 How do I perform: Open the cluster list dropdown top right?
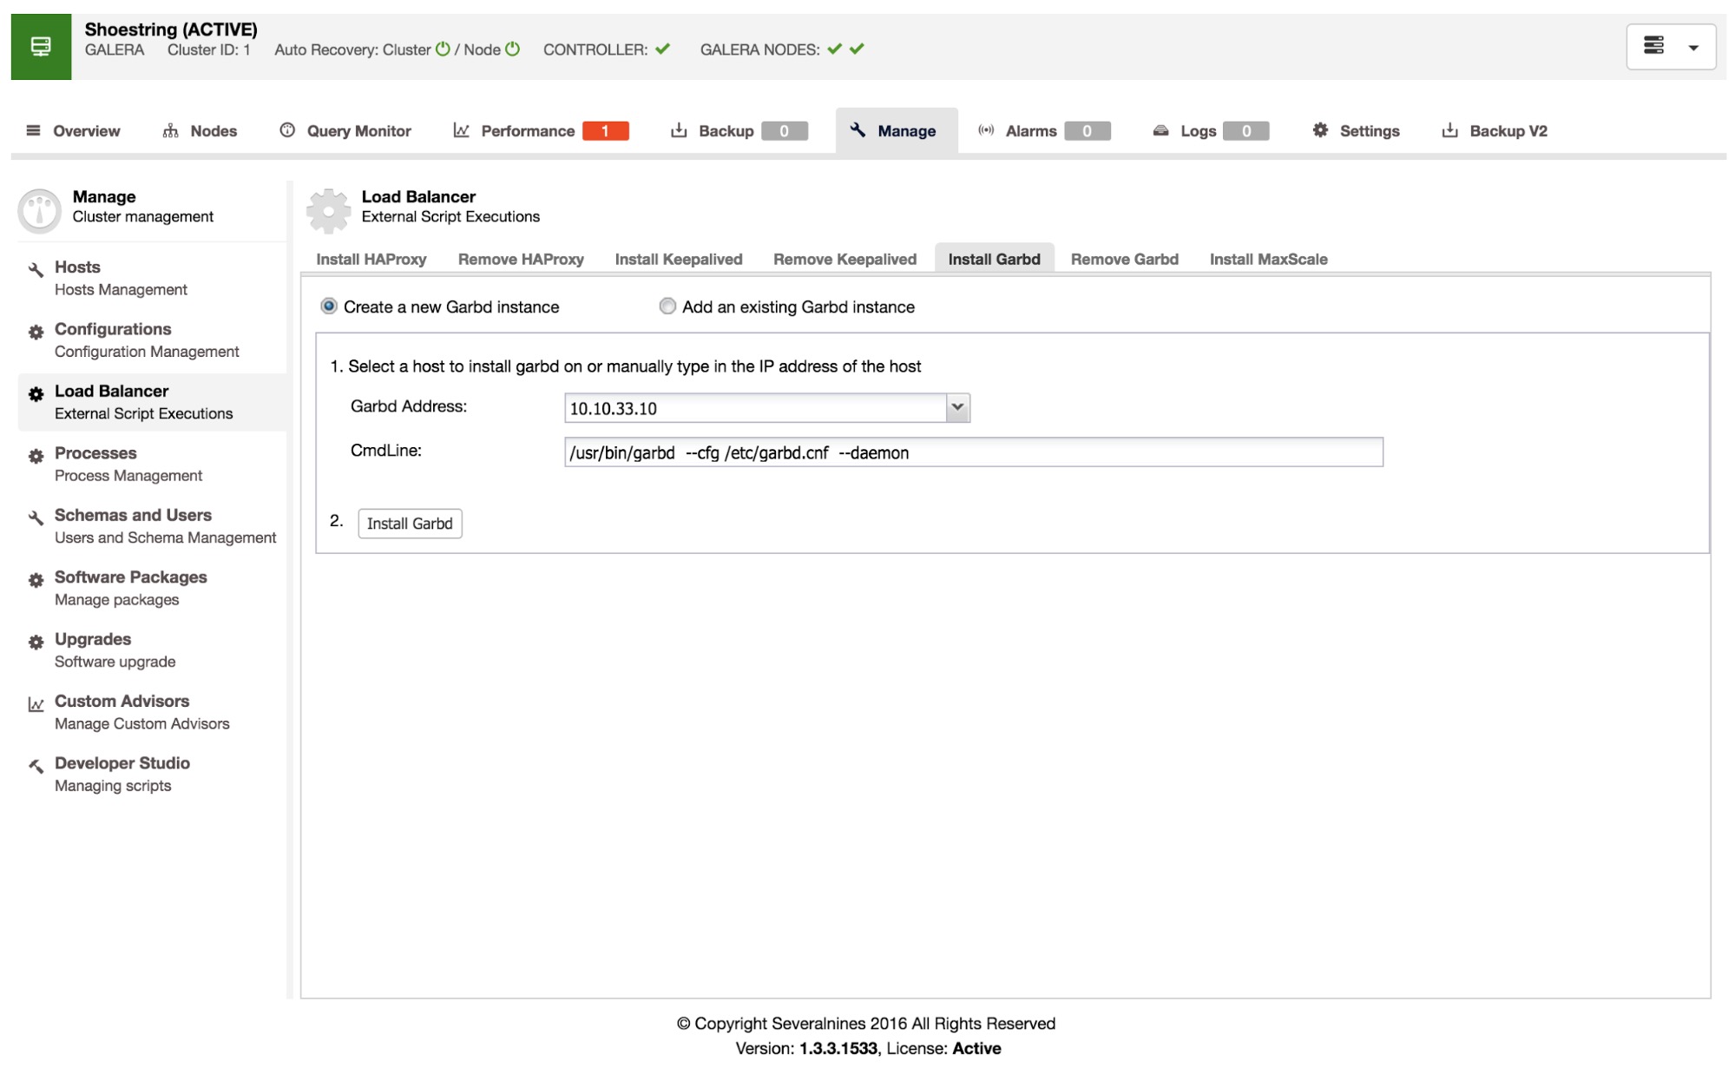point(1671,47)
